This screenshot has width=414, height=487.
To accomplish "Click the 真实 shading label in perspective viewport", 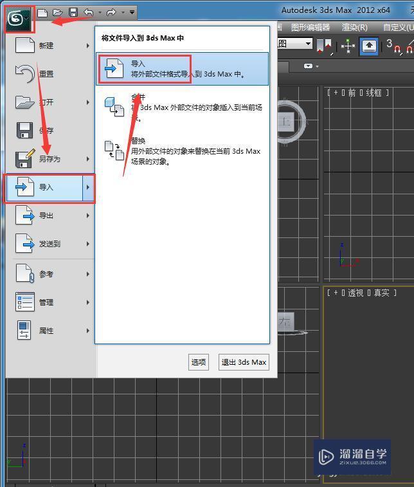I will tap(381, 293).
